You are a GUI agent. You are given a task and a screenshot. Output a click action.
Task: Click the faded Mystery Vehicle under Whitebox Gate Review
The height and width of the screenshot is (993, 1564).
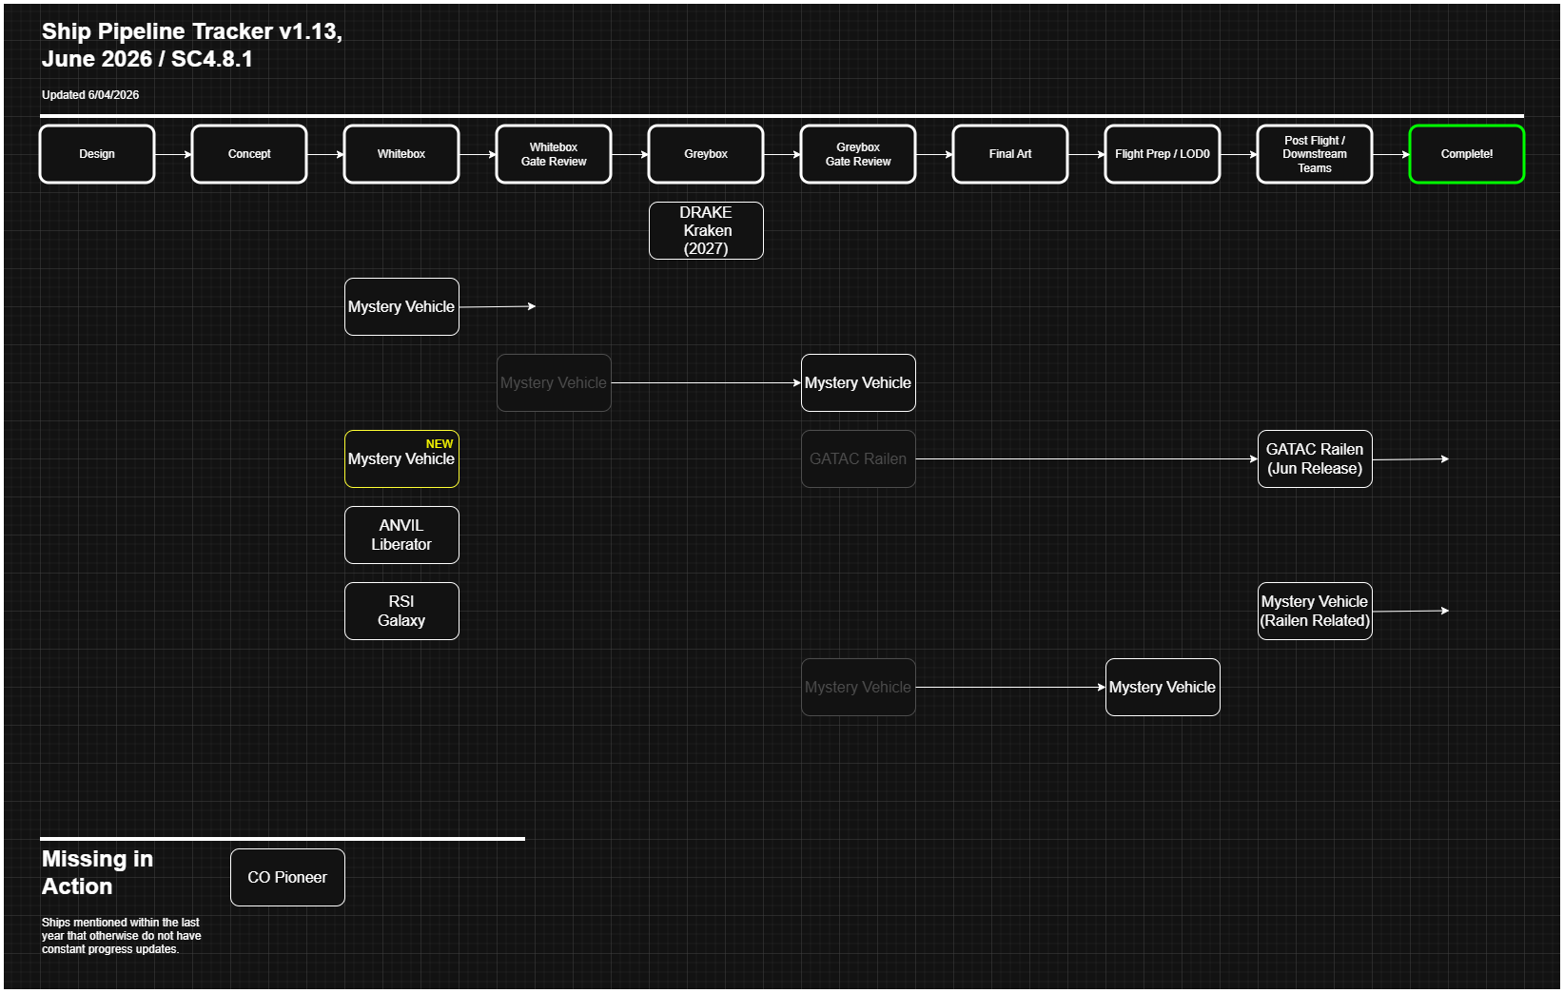point(554,382)
